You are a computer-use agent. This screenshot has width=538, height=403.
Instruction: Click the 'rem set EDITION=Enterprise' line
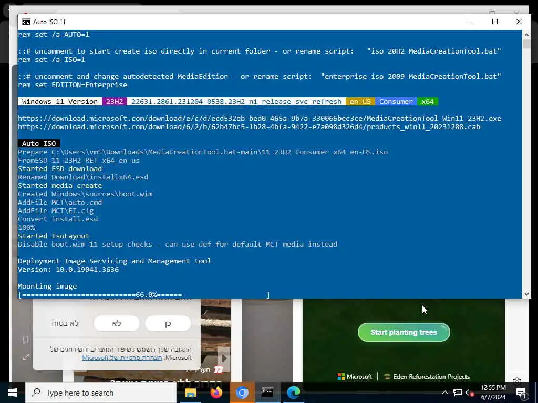(73, 85)
